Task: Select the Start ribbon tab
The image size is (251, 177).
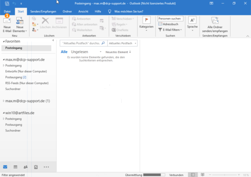Action: coord(21,11)
